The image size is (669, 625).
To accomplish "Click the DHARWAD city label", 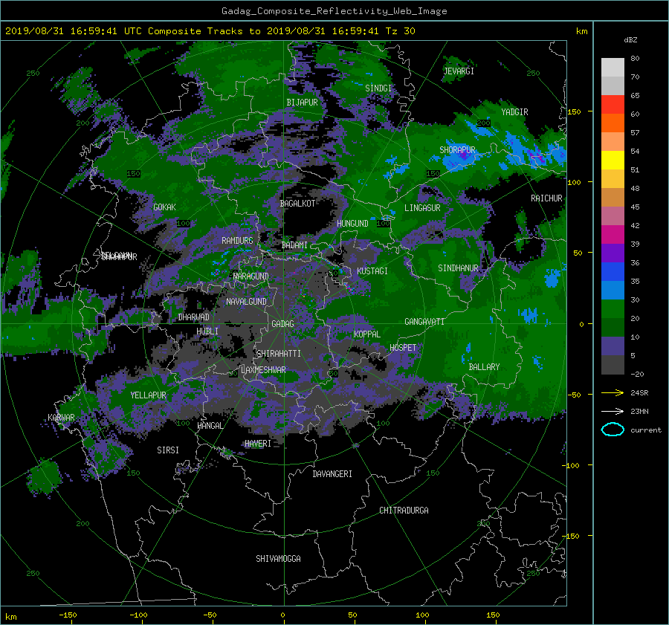I will click(x=194, y=317).
